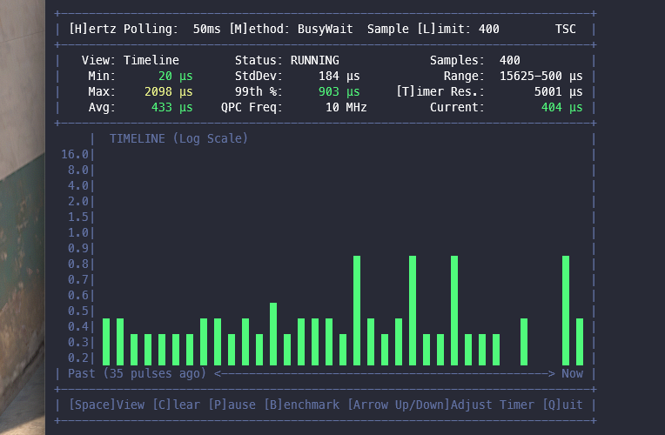Click the 1.0 axis label
Screen dimensions: 665x435
pos(78,232)
